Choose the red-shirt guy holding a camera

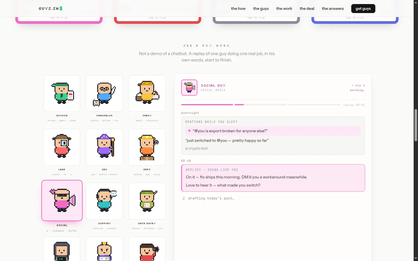coord(147,249)
